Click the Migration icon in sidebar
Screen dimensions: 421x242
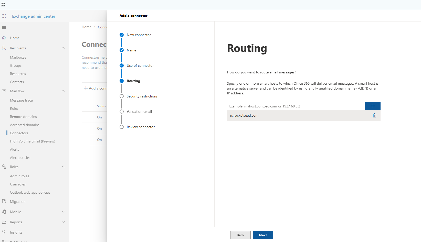tap(4, 202)
